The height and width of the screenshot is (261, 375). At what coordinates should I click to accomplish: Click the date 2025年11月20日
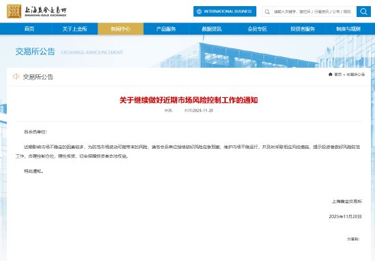(x=345, y=216)
